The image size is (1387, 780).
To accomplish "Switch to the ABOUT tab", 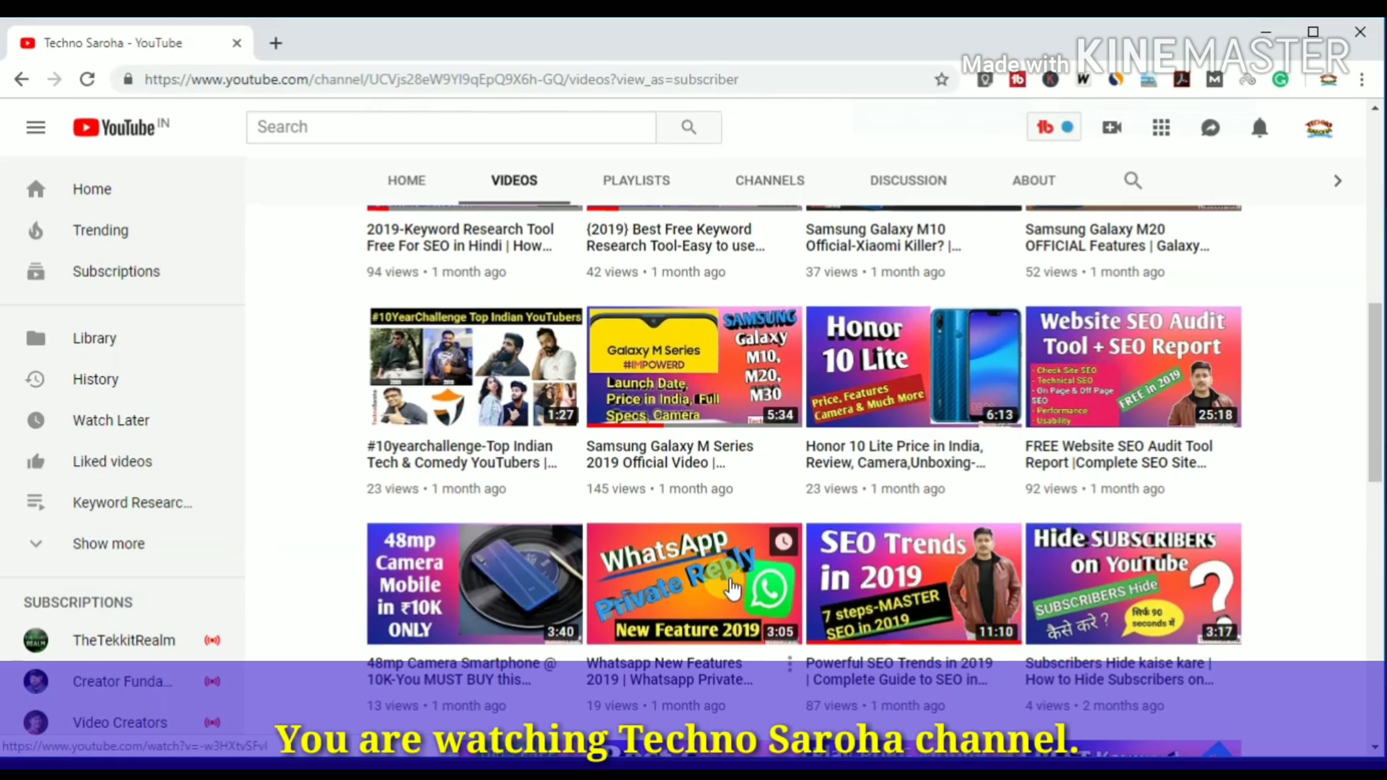I will click(x=1033, y=180).
